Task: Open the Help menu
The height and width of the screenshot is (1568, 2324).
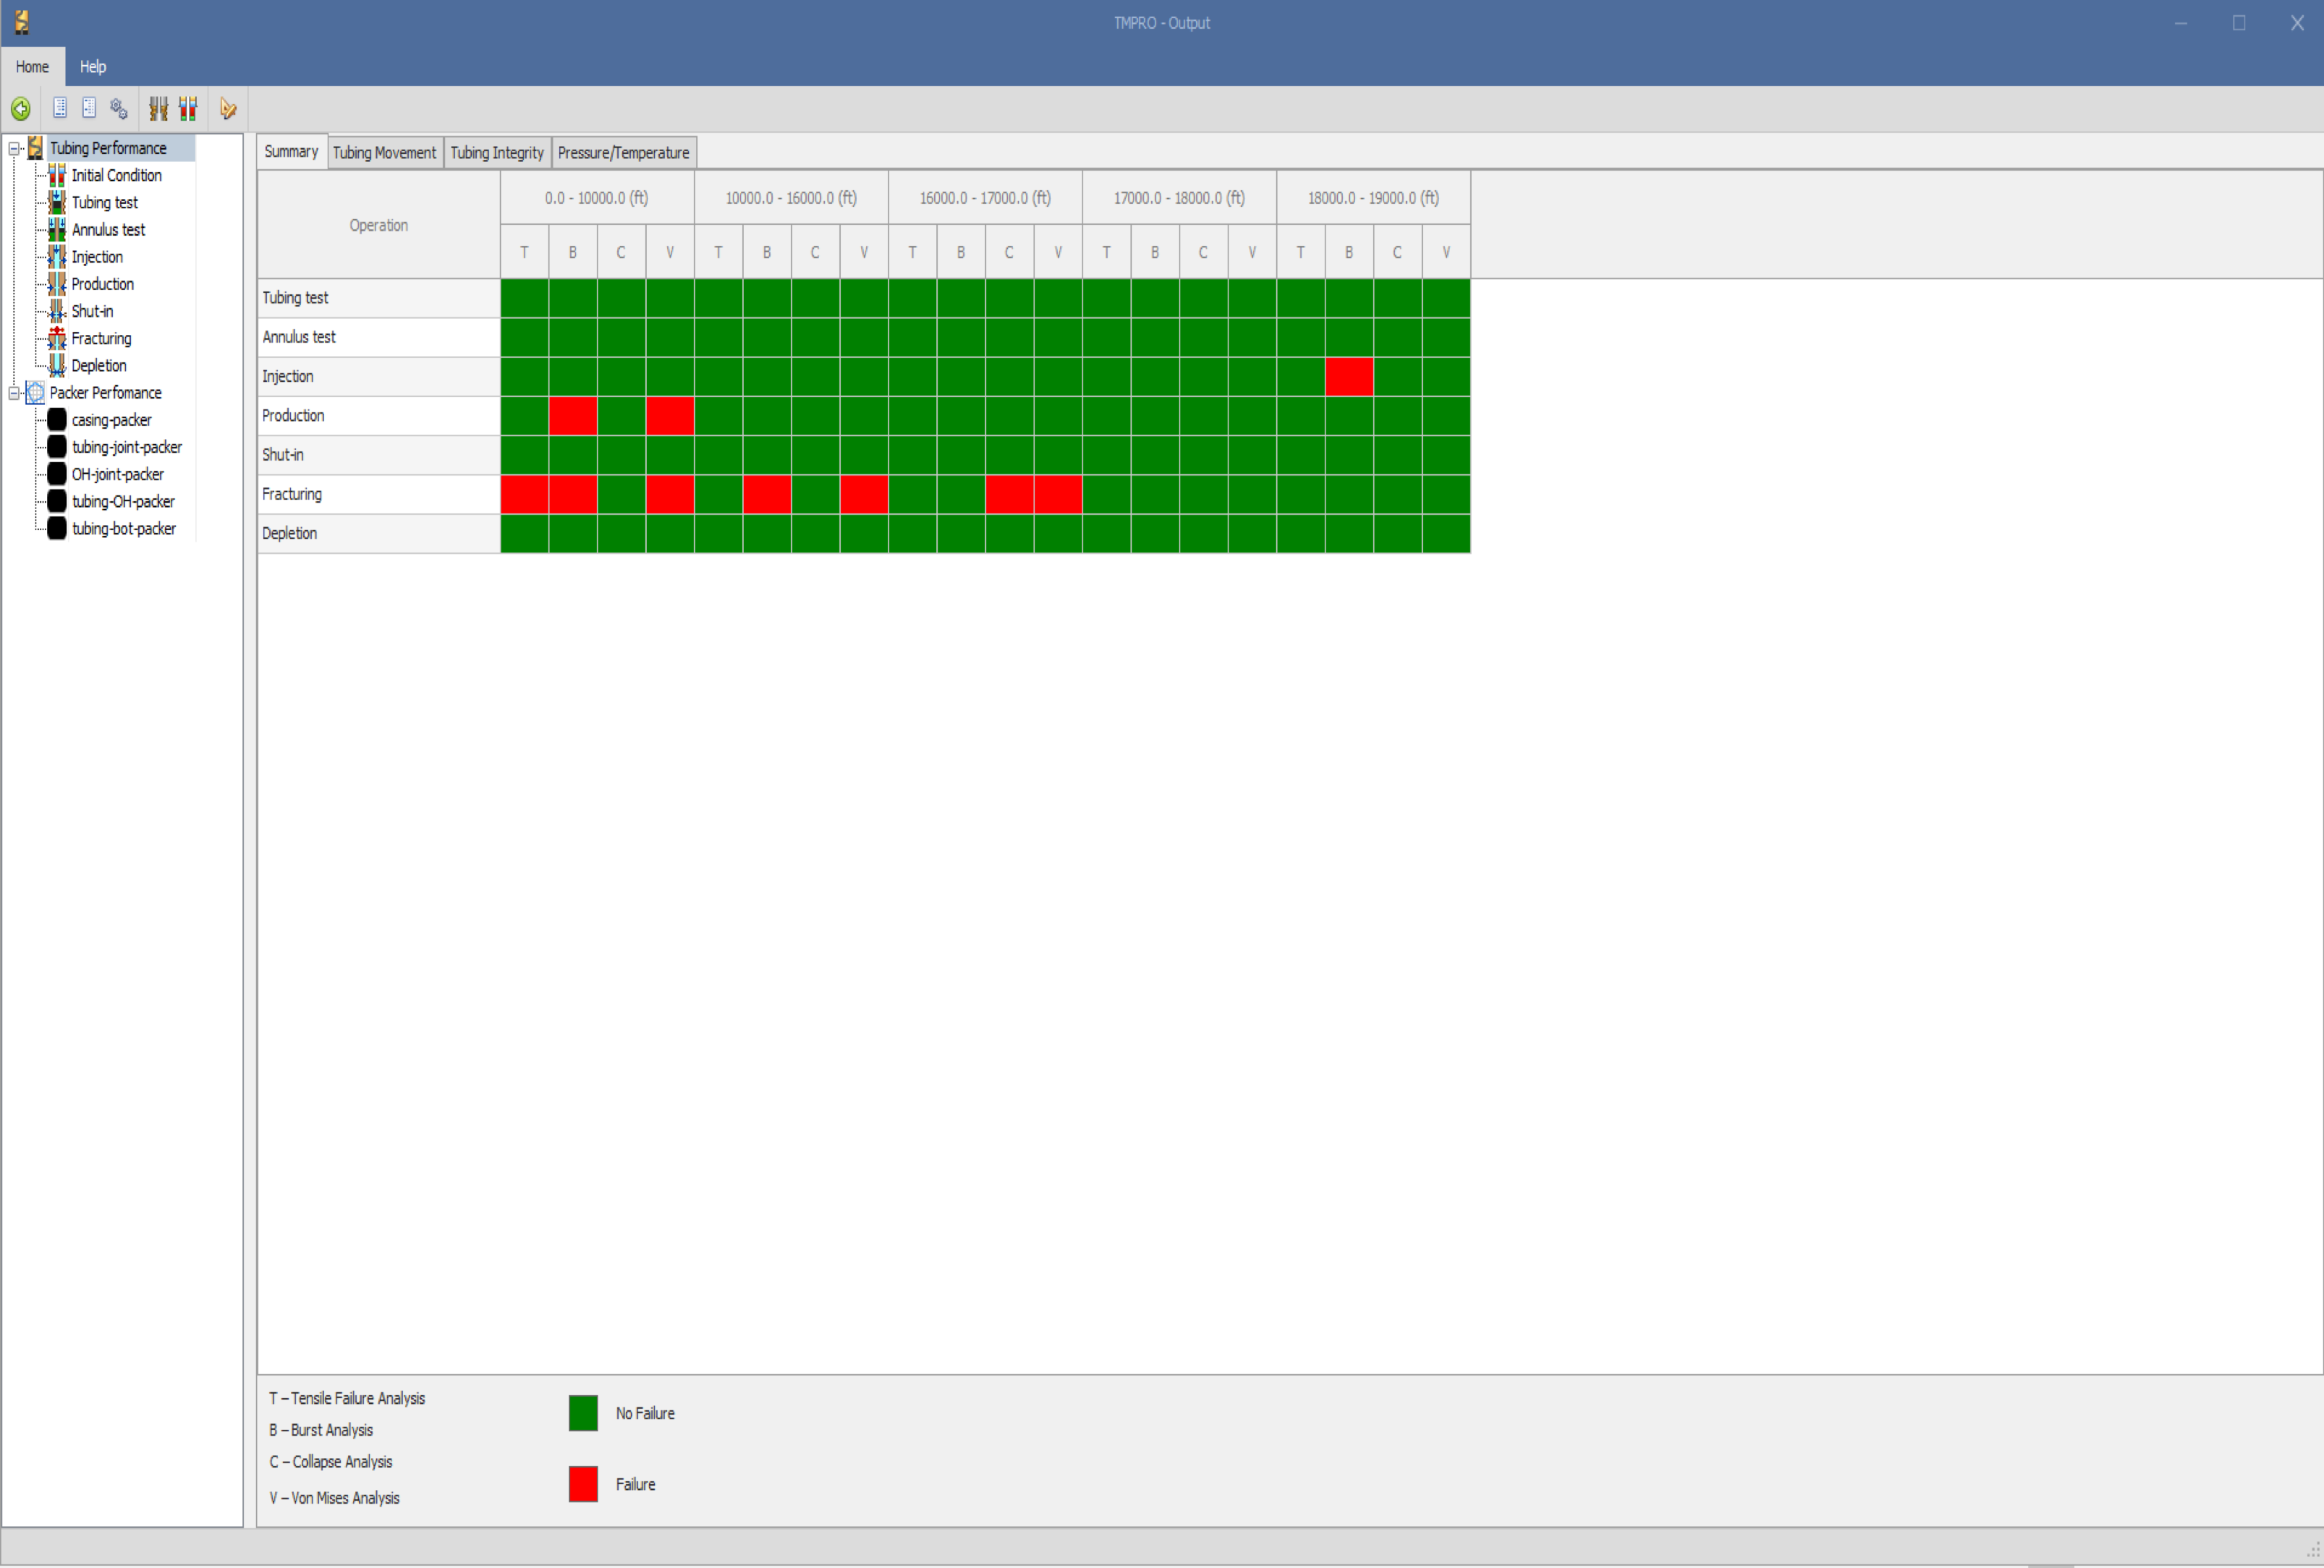Action: [x=93, y=67]
